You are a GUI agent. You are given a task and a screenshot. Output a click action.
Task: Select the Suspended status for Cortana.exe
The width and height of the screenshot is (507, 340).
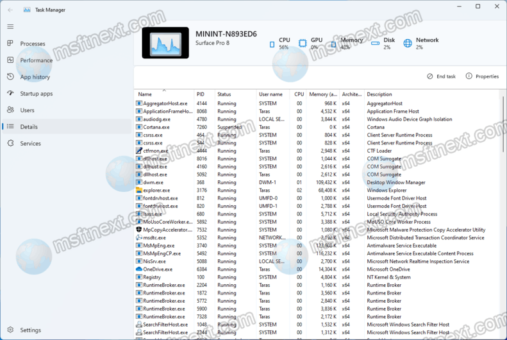pyautogui.click(x=229, y=127)
